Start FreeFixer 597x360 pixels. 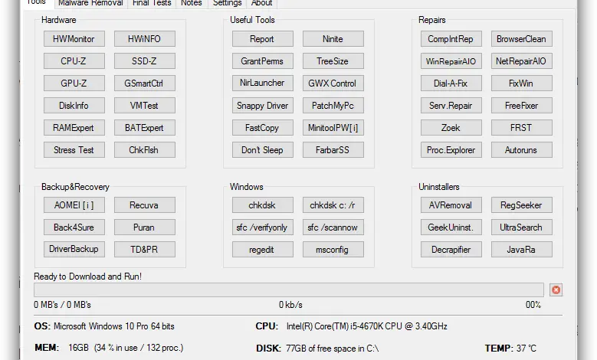(521, 106)
